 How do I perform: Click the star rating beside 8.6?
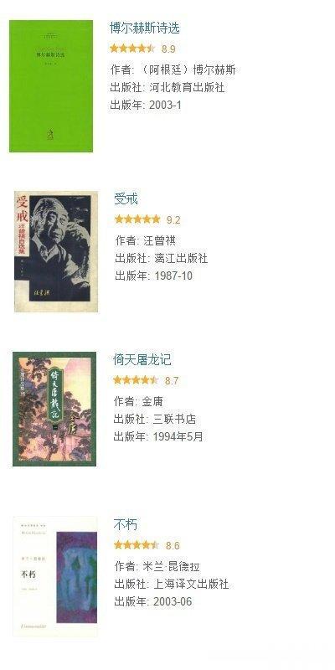pyautogui.click(x=137, y=545)
